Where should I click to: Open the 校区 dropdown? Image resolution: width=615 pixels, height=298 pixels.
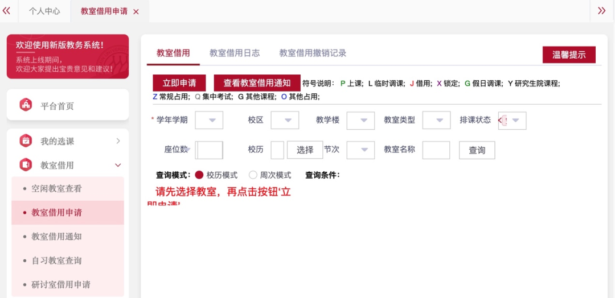[x=285, y=121]
